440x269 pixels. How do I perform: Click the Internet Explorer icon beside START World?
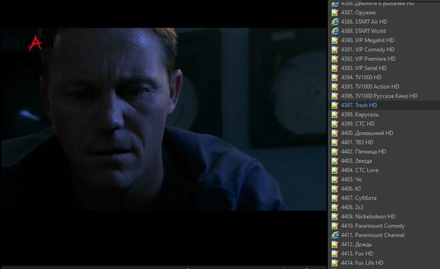click(x=334, y=31)
